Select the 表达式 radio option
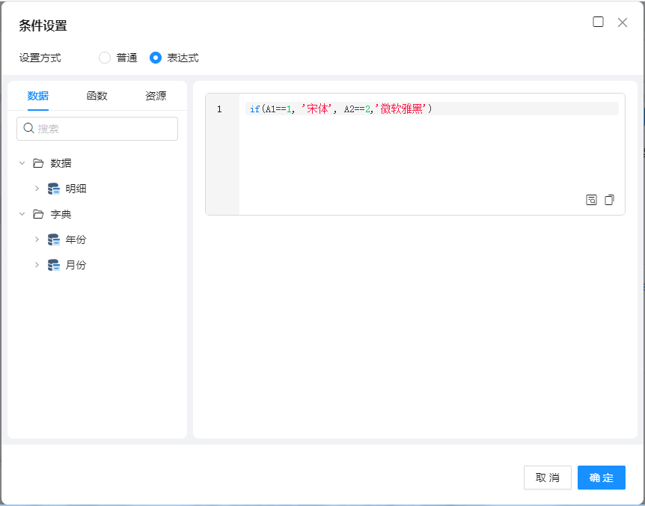This screenshot has height=506, width=645. (x=156, y=58)
